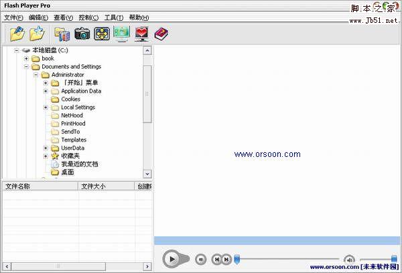402x273 pixels.
Task: Expand the 「开始」菜单 folder node
Action: click(x=46, y=83)
